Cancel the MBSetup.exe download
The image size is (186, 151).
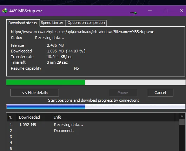click(160, 93)
